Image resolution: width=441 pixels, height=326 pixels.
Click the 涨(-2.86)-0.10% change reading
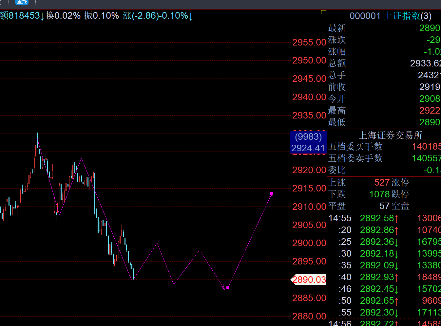(158, 16)
